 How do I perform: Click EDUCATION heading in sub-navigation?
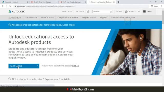point(15,18)
